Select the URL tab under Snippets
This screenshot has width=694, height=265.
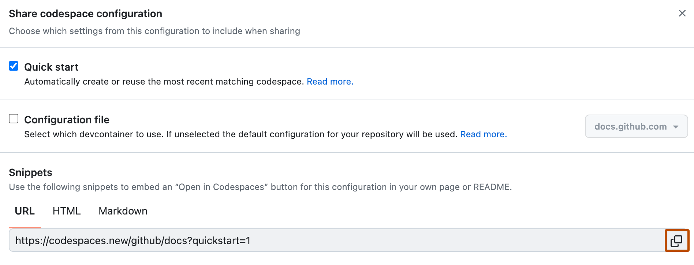tap(24, 211)
